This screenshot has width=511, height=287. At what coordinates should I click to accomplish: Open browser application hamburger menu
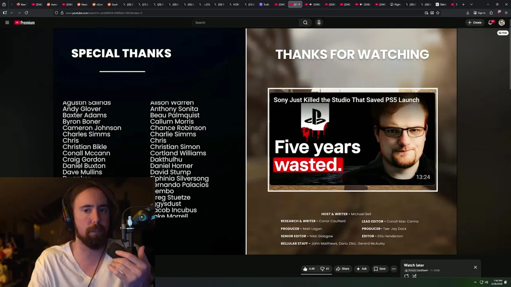(506, 13)
